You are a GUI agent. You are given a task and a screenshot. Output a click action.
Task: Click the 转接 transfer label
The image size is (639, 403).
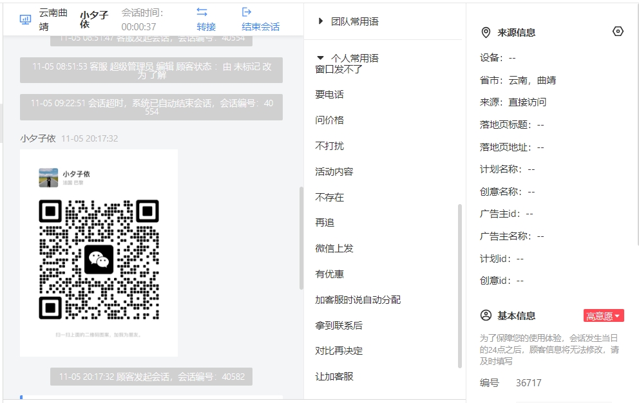click(206, 27)
